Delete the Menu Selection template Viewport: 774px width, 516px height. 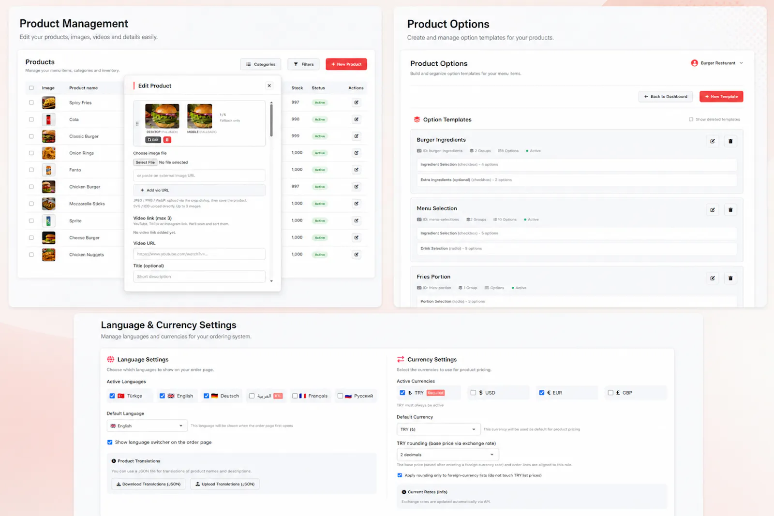coord(730,210)
